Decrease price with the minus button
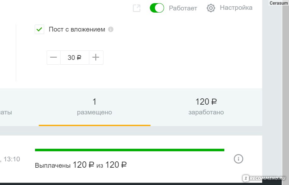 [54, 57]
